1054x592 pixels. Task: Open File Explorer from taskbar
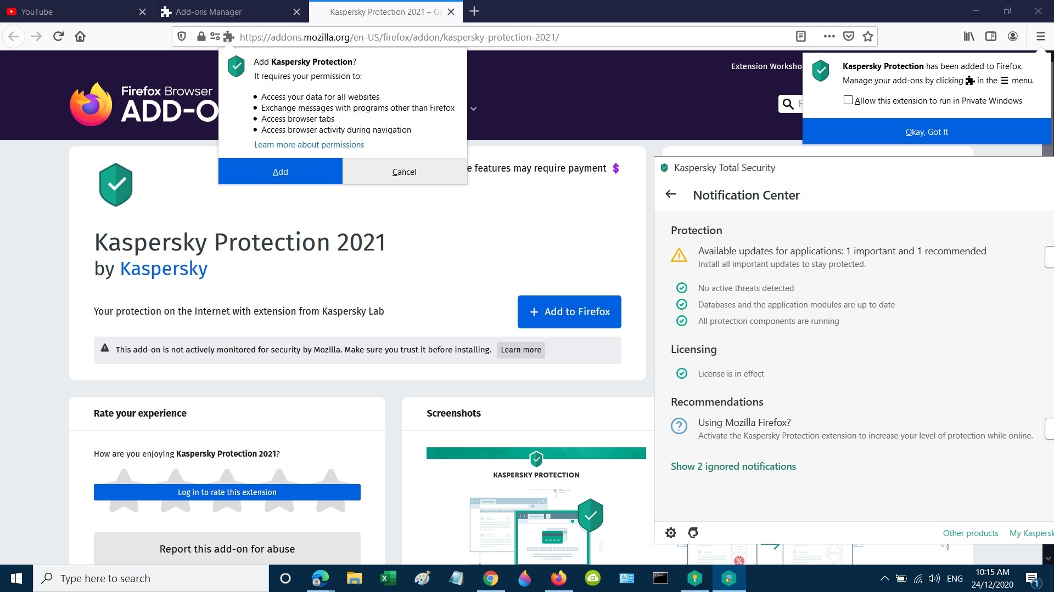click(x=354, y=578)
